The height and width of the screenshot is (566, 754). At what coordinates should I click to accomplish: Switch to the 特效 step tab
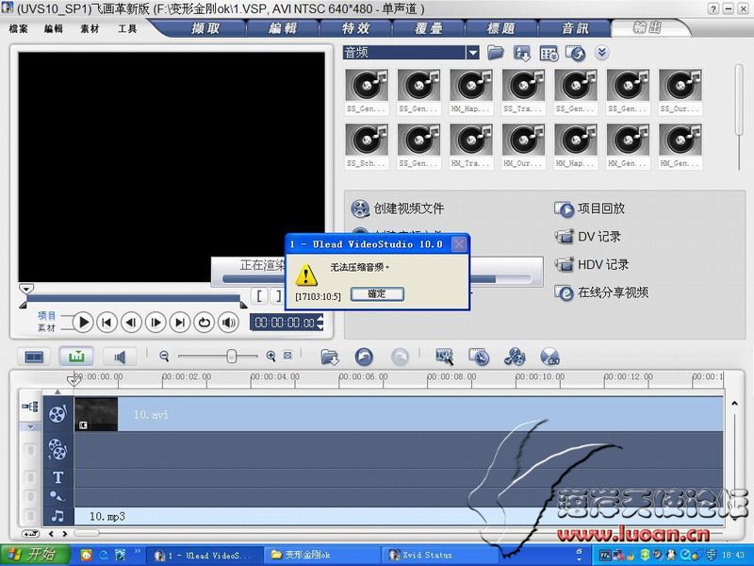tap(356, 28)
